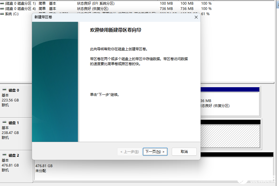Image resolution: width=279 pixels, height=186 pixels.
Task: Click the 上一步 back button
Action: (129, 151)
